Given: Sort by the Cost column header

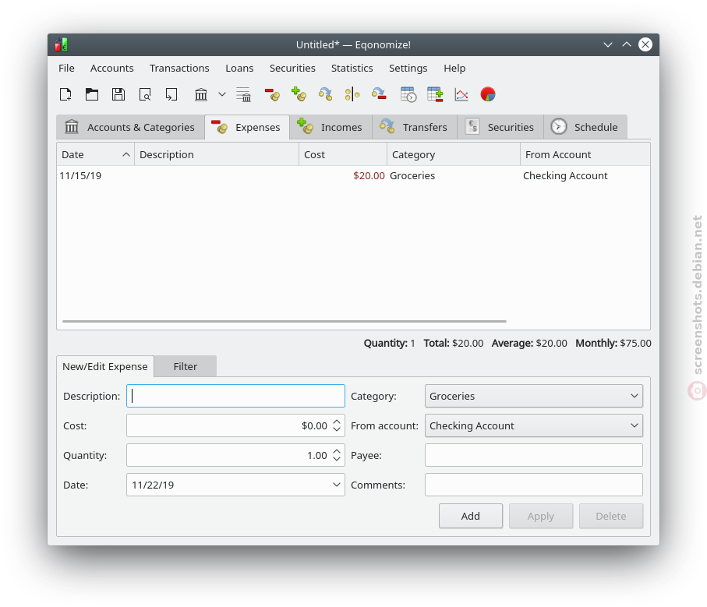Looking at the screenshot, I should click(x=343, y=154).
